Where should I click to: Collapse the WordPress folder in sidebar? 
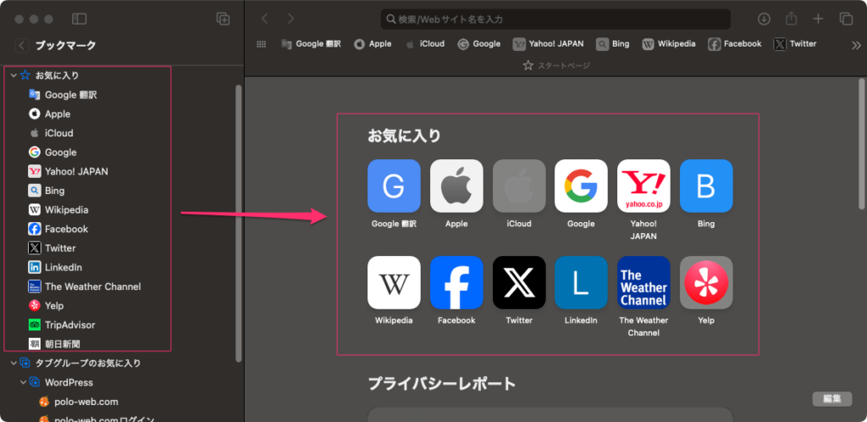[24, 382]
